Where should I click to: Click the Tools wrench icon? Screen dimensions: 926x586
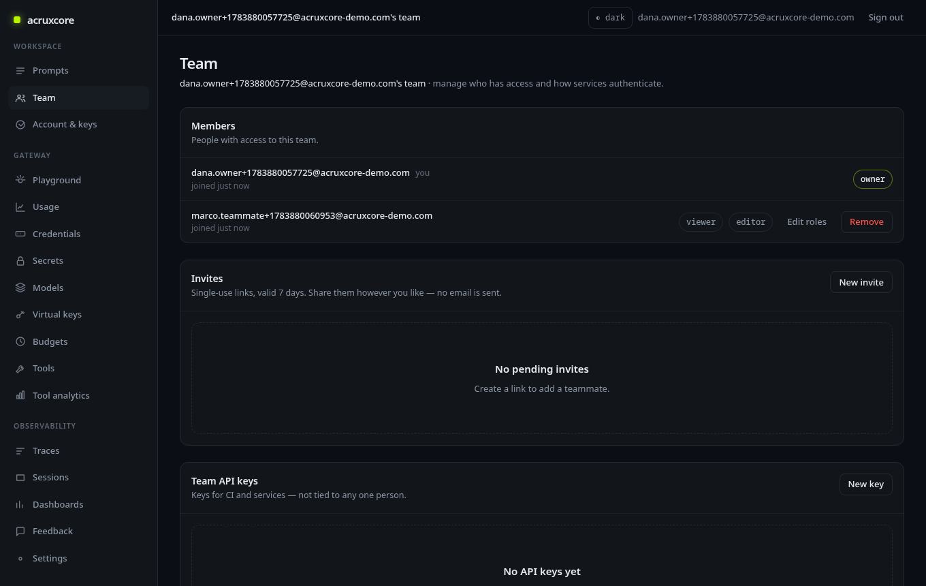(20, 369)
